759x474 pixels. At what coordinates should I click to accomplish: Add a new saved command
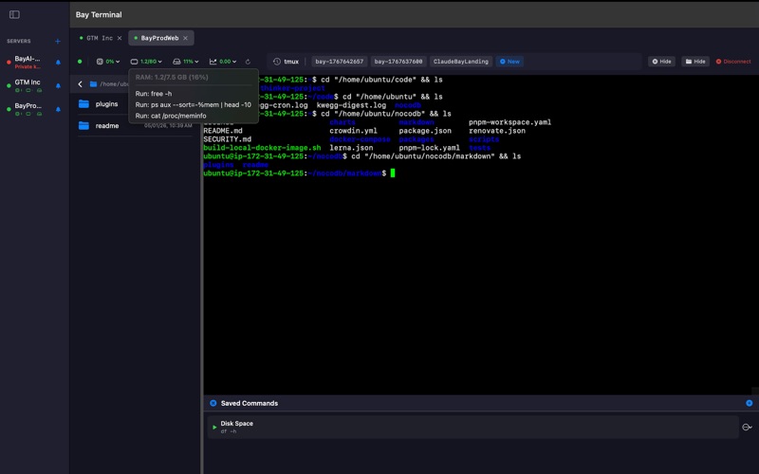coord(749,403)
